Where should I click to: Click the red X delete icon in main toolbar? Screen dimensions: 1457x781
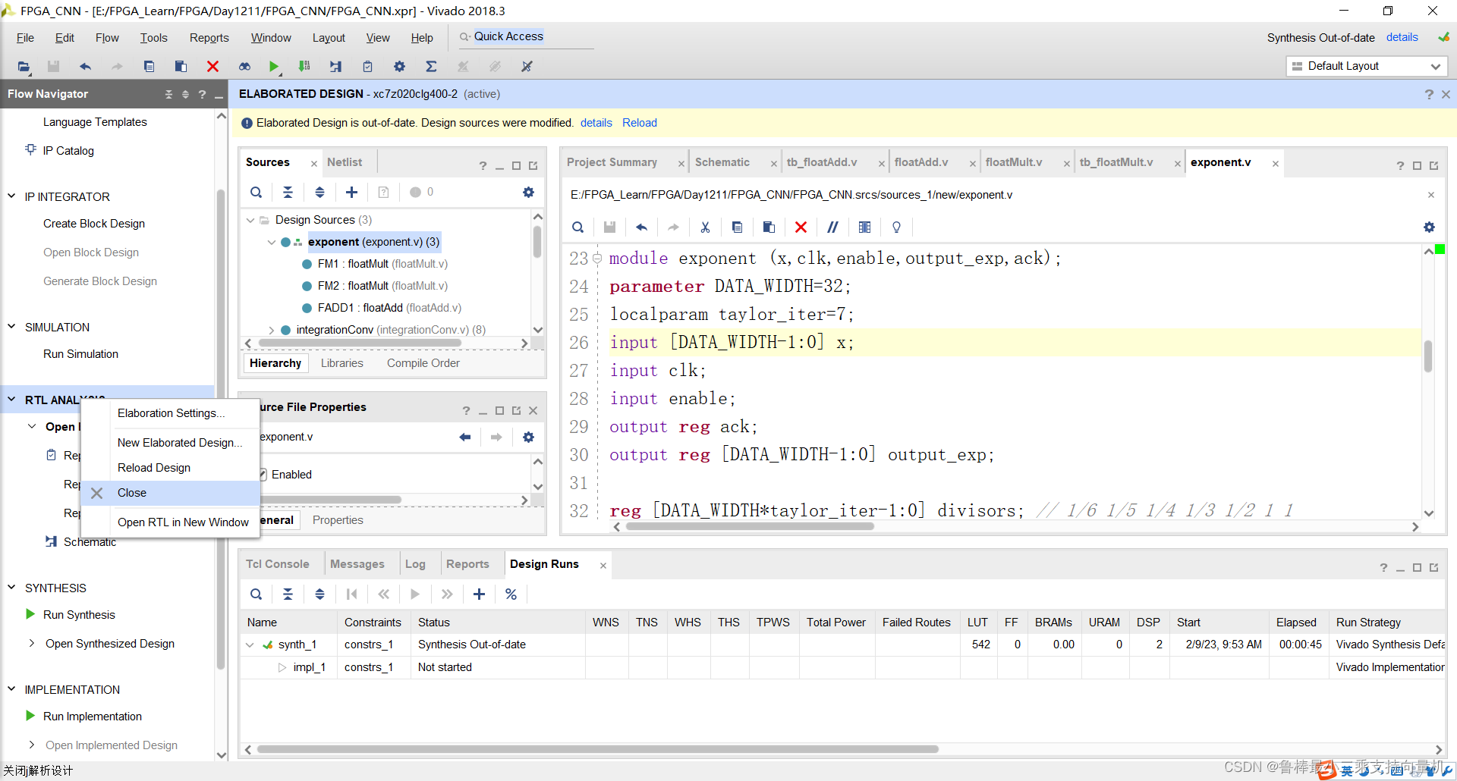(212, 67)
